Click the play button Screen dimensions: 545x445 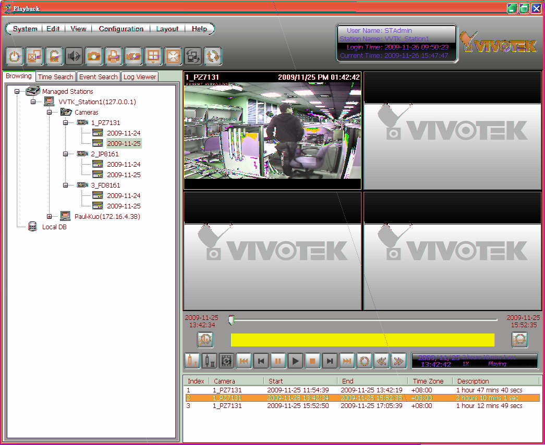[295, 361]
